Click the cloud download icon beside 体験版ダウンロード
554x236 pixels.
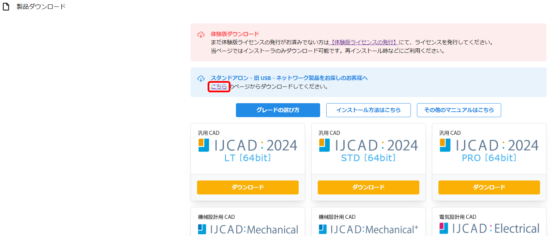[x=201, y=35]
